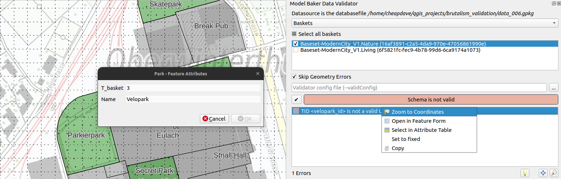Click Set to fixed menu entry
Image resolution: width=561 pixels, height=179 pixels.
coord(406,139)
